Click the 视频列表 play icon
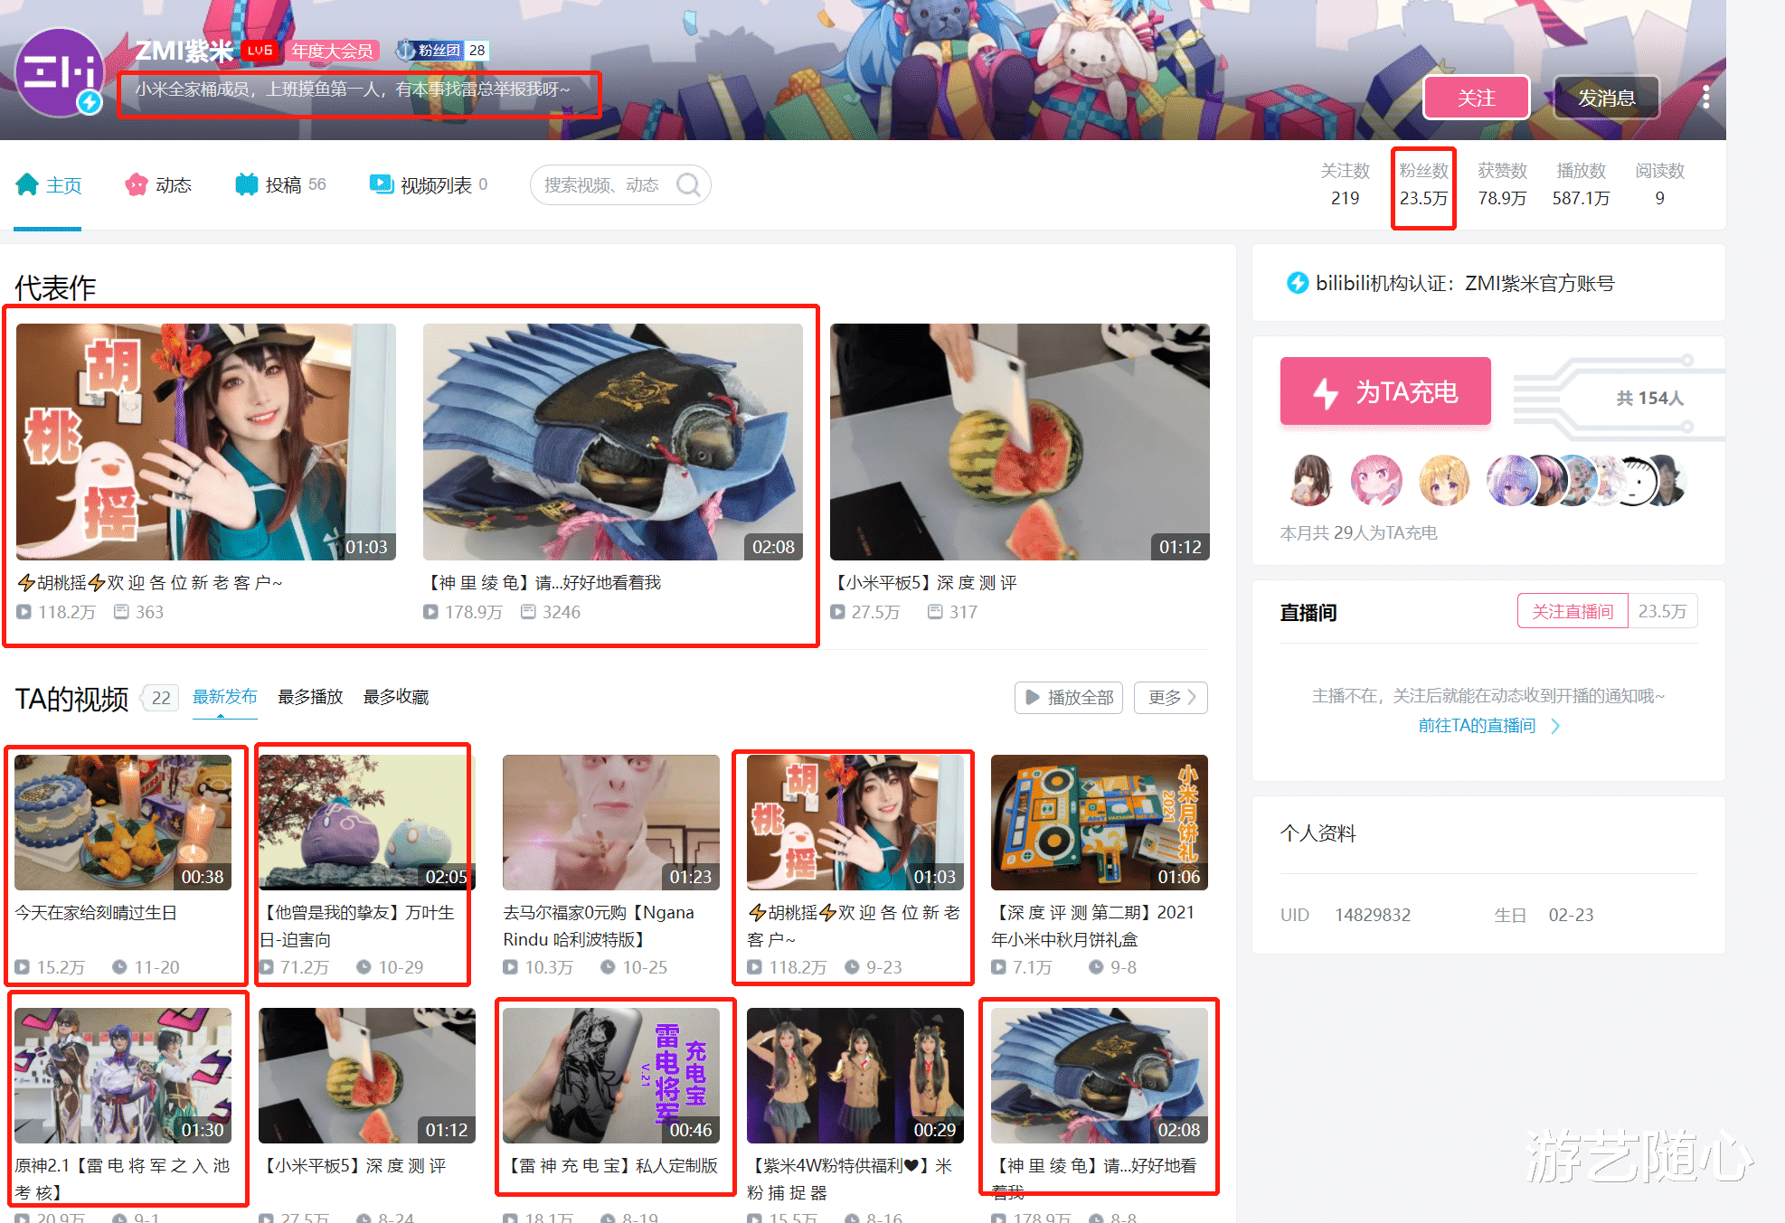 pos(381,184)
